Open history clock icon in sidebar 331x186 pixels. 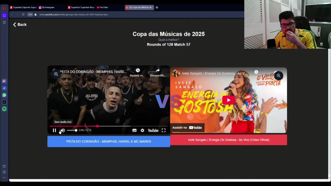click(4, 172)
